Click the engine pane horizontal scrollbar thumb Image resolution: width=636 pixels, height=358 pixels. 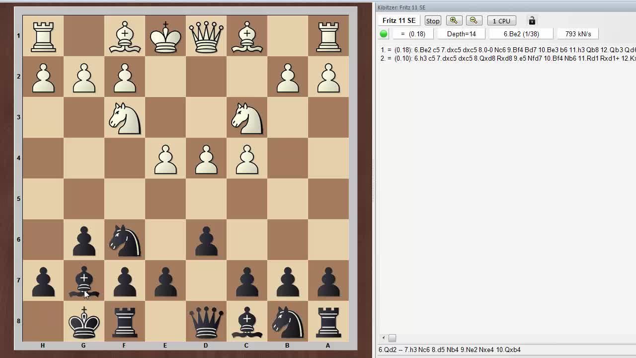pos(392,338)
